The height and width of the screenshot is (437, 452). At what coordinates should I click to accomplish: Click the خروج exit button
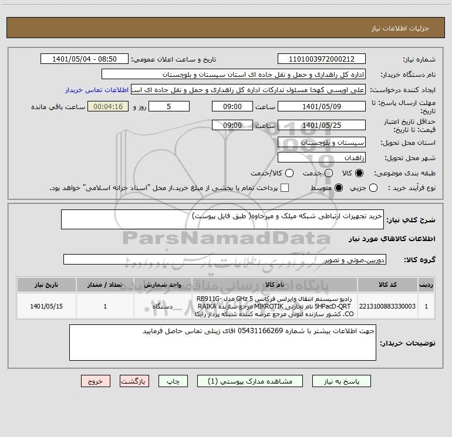tap(96, 381)
